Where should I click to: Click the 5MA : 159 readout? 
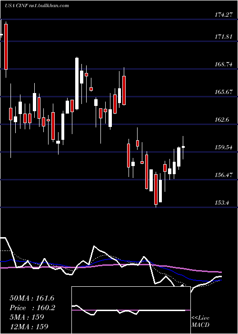click(27, 317)
